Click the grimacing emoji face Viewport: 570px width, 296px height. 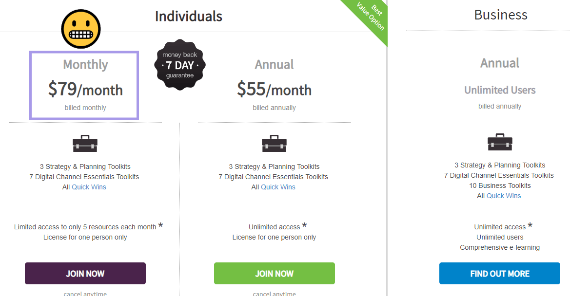(x=81, y=29)
